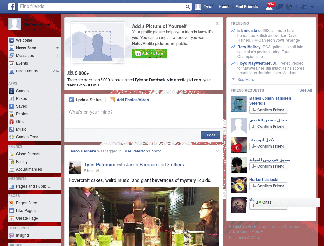Click the English (US) language link
Image resolution: width=328 pixels, height=246 pixels.
[240, 227]
